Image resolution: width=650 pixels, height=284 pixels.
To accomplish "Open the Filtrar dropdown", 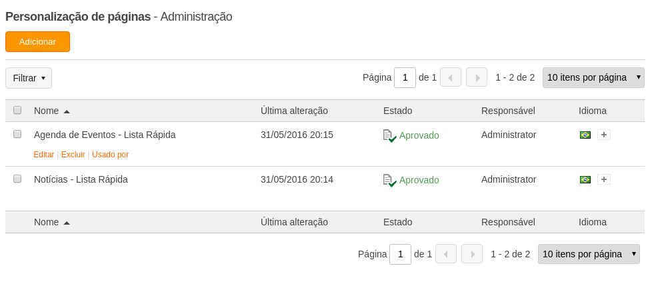I will (29, 78).
